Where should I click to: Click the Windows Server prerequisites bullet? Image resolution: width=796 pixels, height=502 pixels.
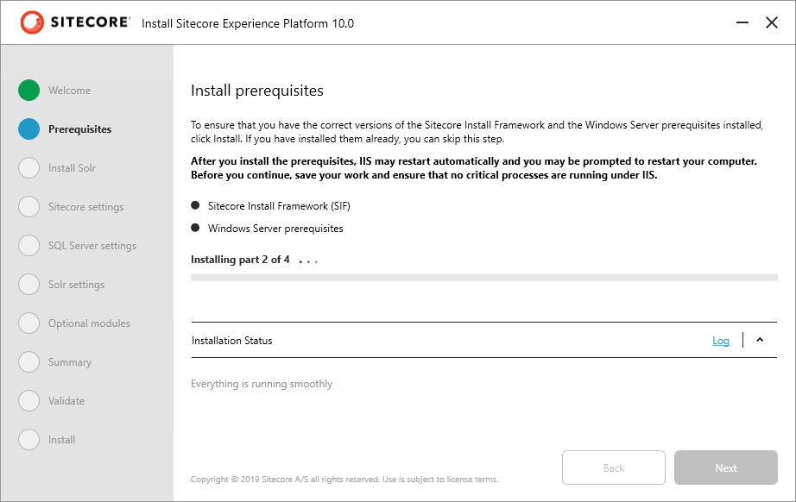pos(195,227)
